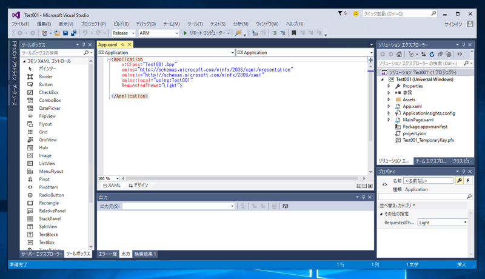
Task: Click the notifications flag icon
Action: click(340, 13)
